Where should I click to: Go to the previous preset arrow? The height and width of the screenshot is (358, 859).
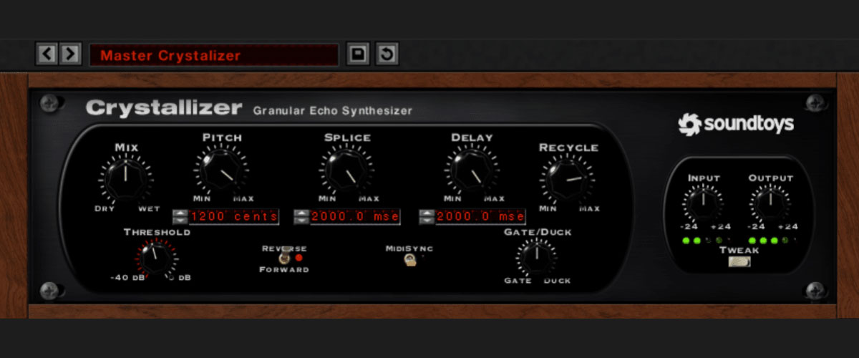coord(46,54)
